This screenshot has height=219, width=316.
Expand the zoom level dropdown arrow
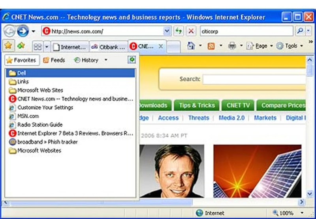point(302,213)
